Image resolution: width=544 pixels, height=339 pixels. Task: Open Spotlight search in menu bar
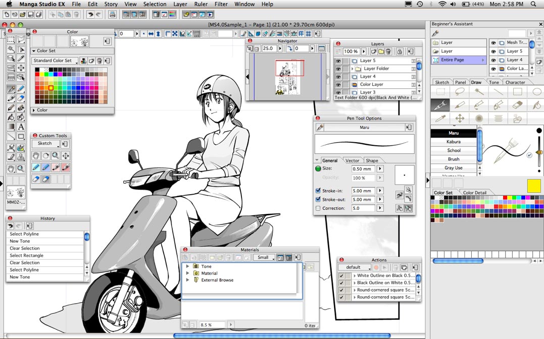(533, 4)
